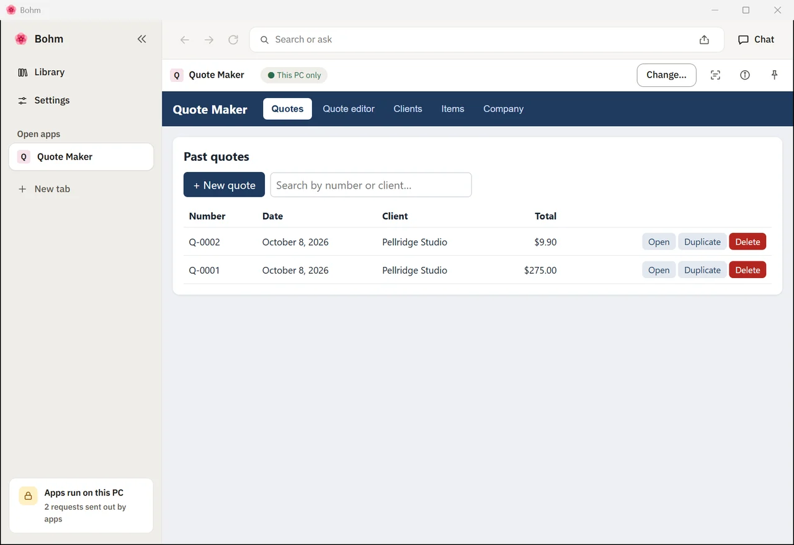This screenshot has width=794, height=545.
Task: Click the Total column header
Action: 546,217
